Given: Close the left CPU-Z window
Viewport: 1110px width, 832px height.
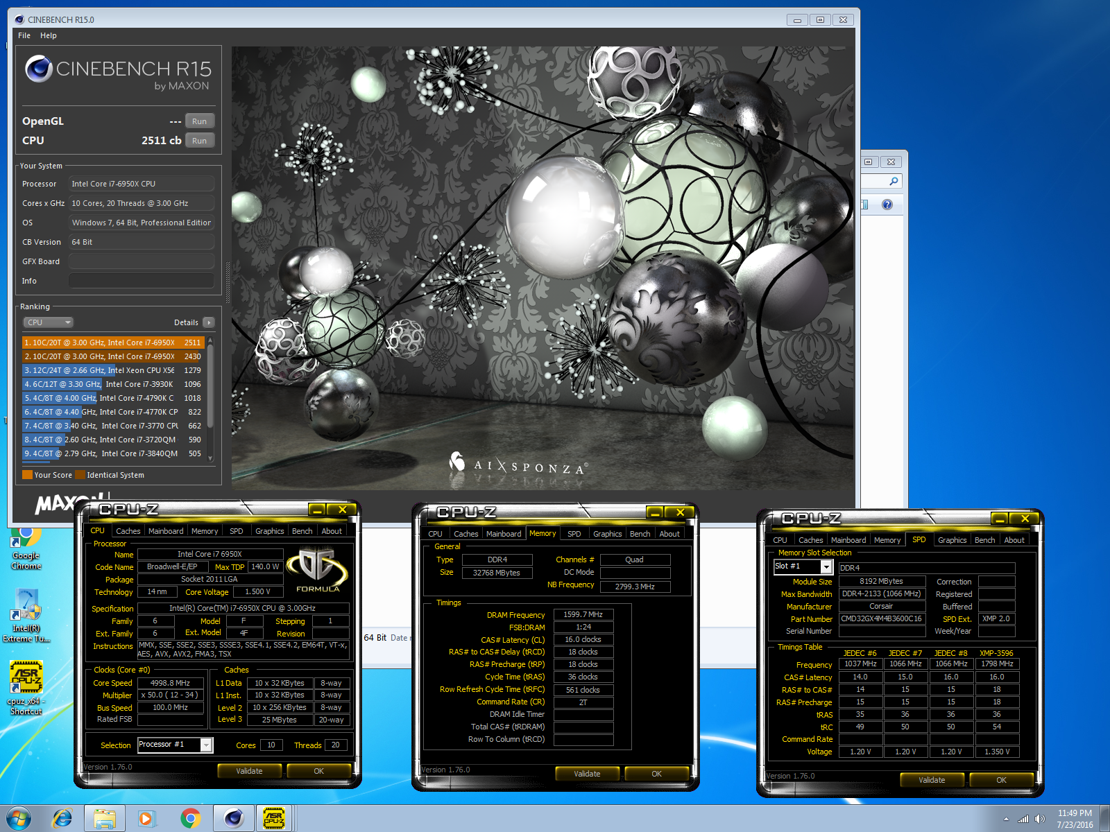Looking at the screenshot, I should (342, 510).
